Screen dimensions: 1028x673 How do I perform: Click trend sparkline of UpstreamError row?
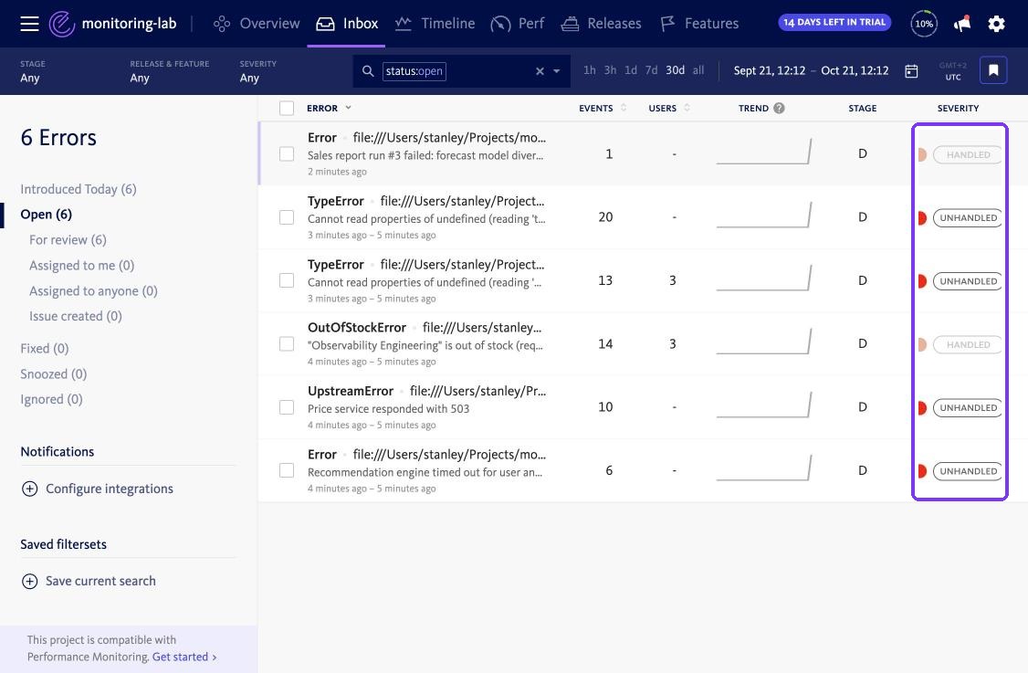click(764, 405)
